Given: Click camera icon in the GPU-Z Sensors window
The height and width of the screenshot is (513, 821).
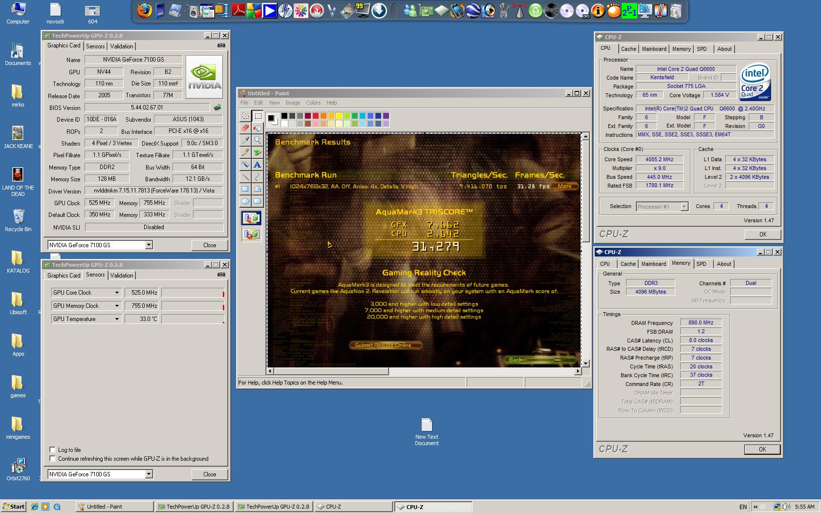Looking at the screenshot, I should (221, 275).
